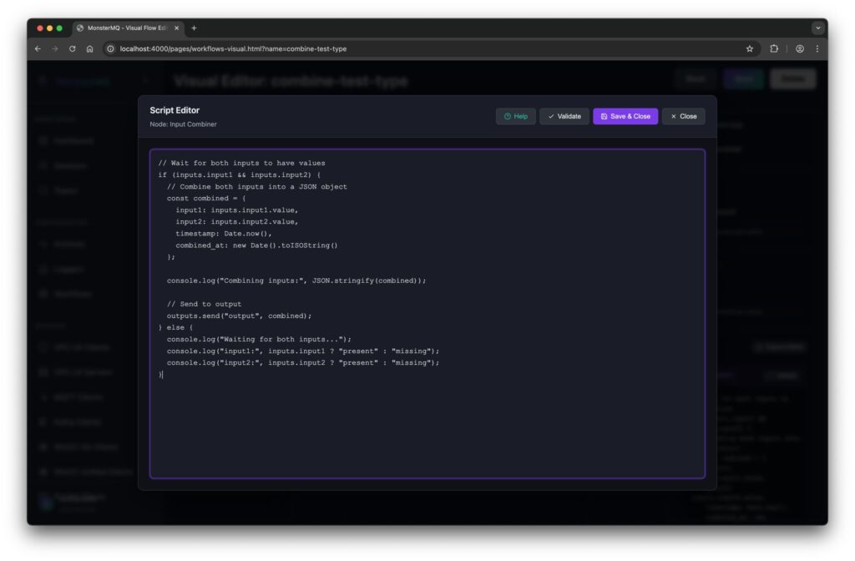
Task: Open the browser home page icon
Action: tap(90, 49)
